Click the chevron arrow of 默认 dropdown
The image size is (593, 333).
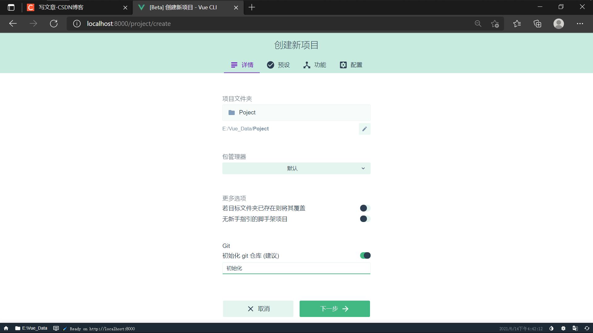click(363, 168)
